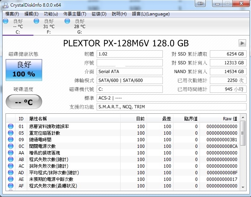
Task: Click status orb of attribute AA row
Action: click(11, 153)
